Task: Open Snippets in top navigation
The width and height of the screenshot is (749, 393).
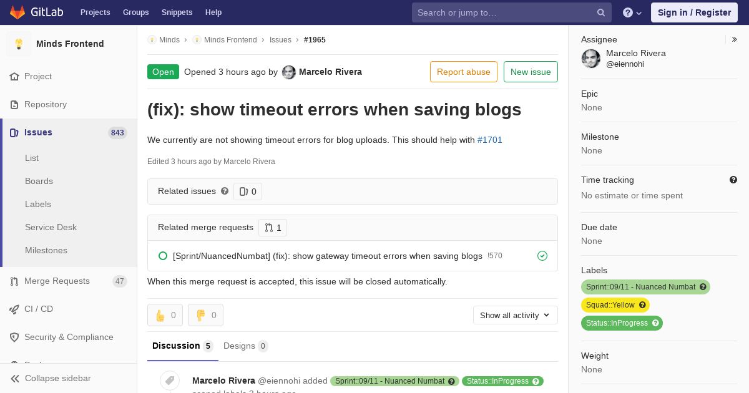Action: pyautogui.click(x=177, y=12)
